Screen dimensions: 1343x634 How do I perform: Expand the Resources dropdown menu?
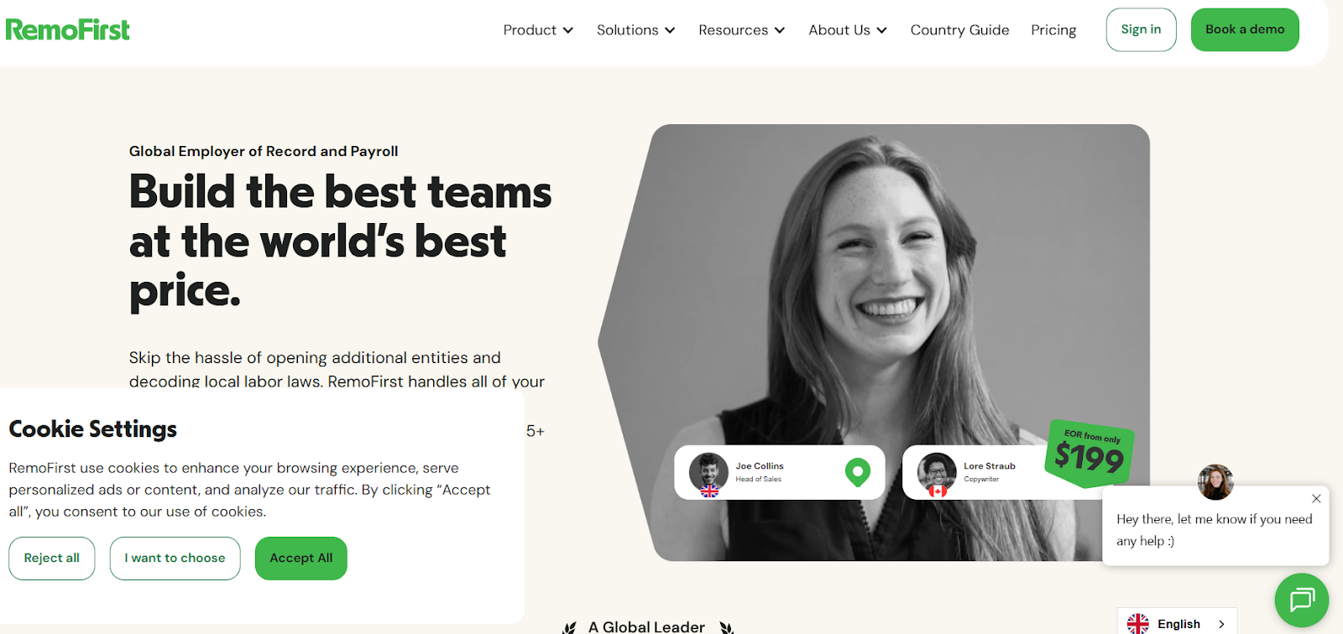point(742,30)
